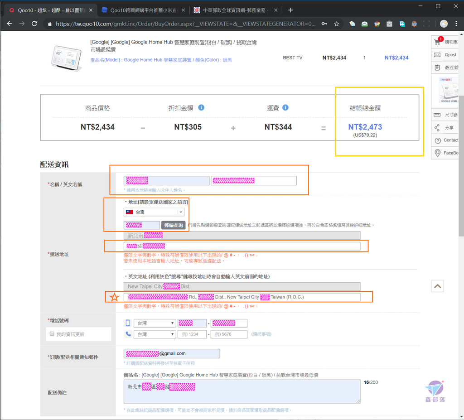Switch to the Qoo10跨國網購平台 tab
Image resolution: width=464 pixels, height=420 pixels.
tap(143, 10)
